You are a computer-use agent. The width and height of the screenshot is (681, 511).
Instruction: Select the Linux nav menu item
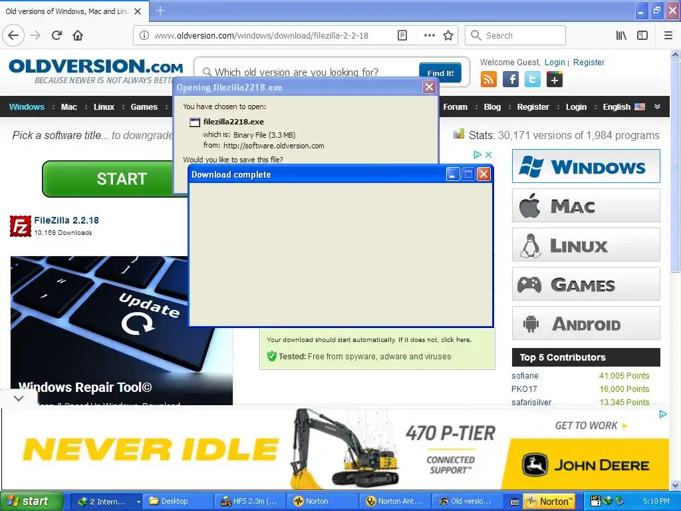(104, 107)
